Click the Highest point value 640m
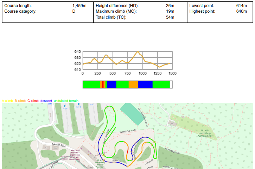 point(242,12)
